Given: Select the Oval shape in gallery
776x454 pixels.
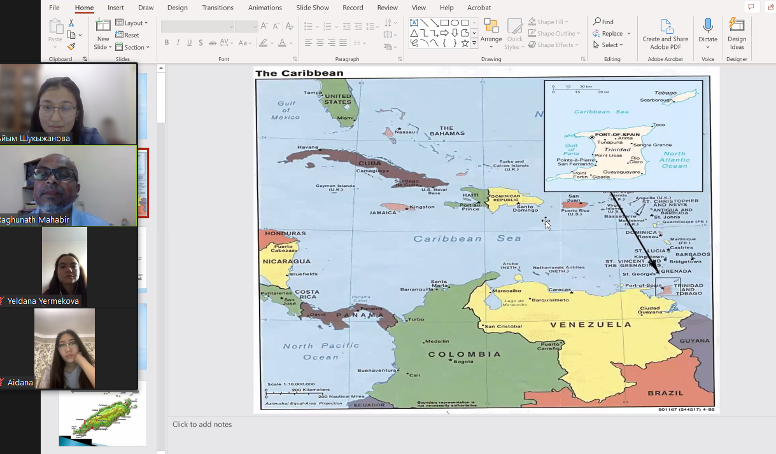Looking at the screenshot, I should coord(455,23).
